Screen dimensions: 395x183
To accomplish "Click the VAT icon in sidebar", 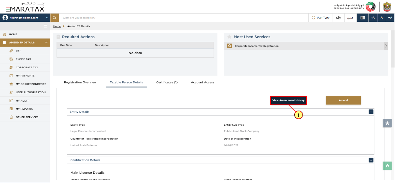I will [x=11, y=51].
